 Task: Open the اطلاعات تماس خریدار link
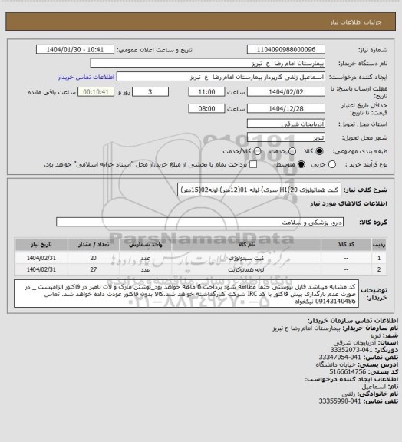coord(86,77)
